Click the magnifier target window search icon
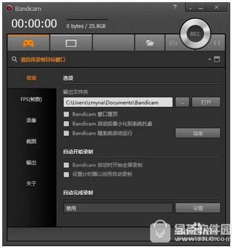Screen dimensions: 232x248 14,59
